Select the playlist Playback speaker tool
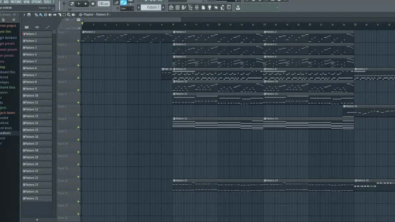This screenshot has width=395, height=222. pyautogui.click(x=73, y=15)
